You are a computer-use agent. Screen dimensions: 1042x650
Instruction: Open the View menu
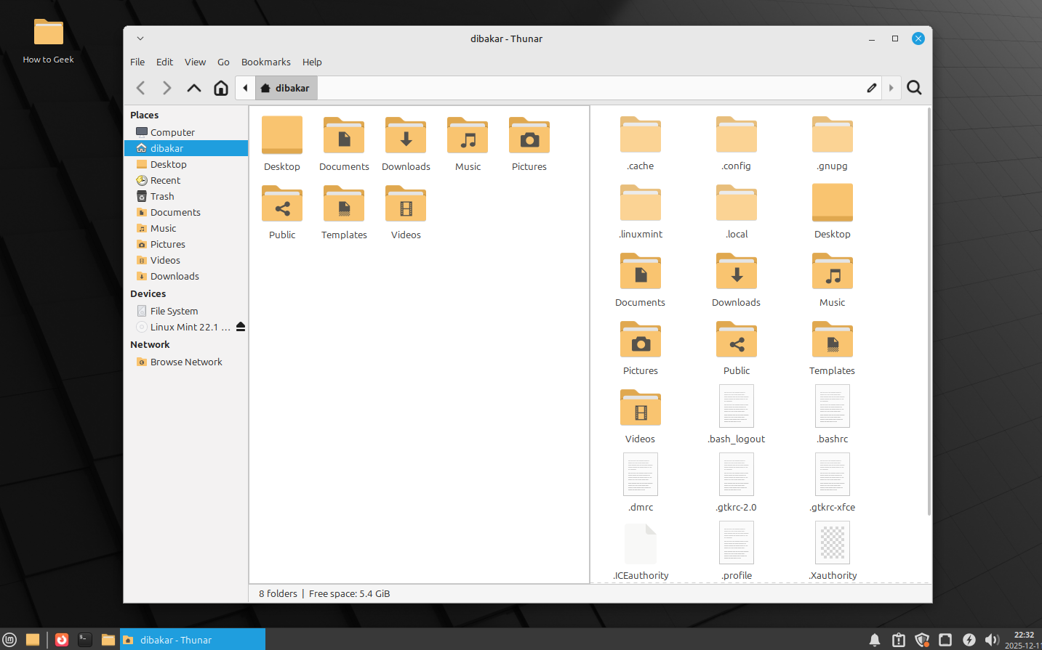pyautogui.click(x=195, y=62)
